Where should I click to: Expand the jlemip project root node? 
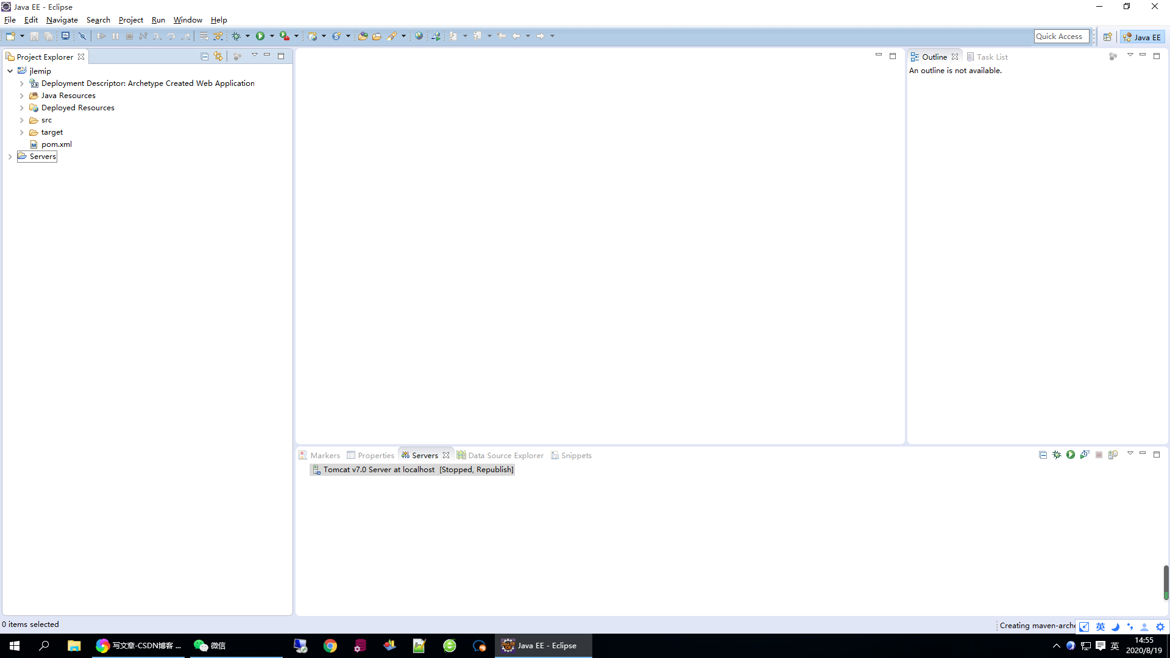tap(10, 71)
